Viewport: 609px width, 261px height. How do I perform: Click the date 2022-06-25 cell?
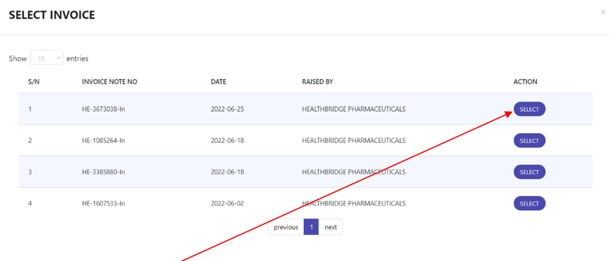pyautogui.click(x=227, y=109)
